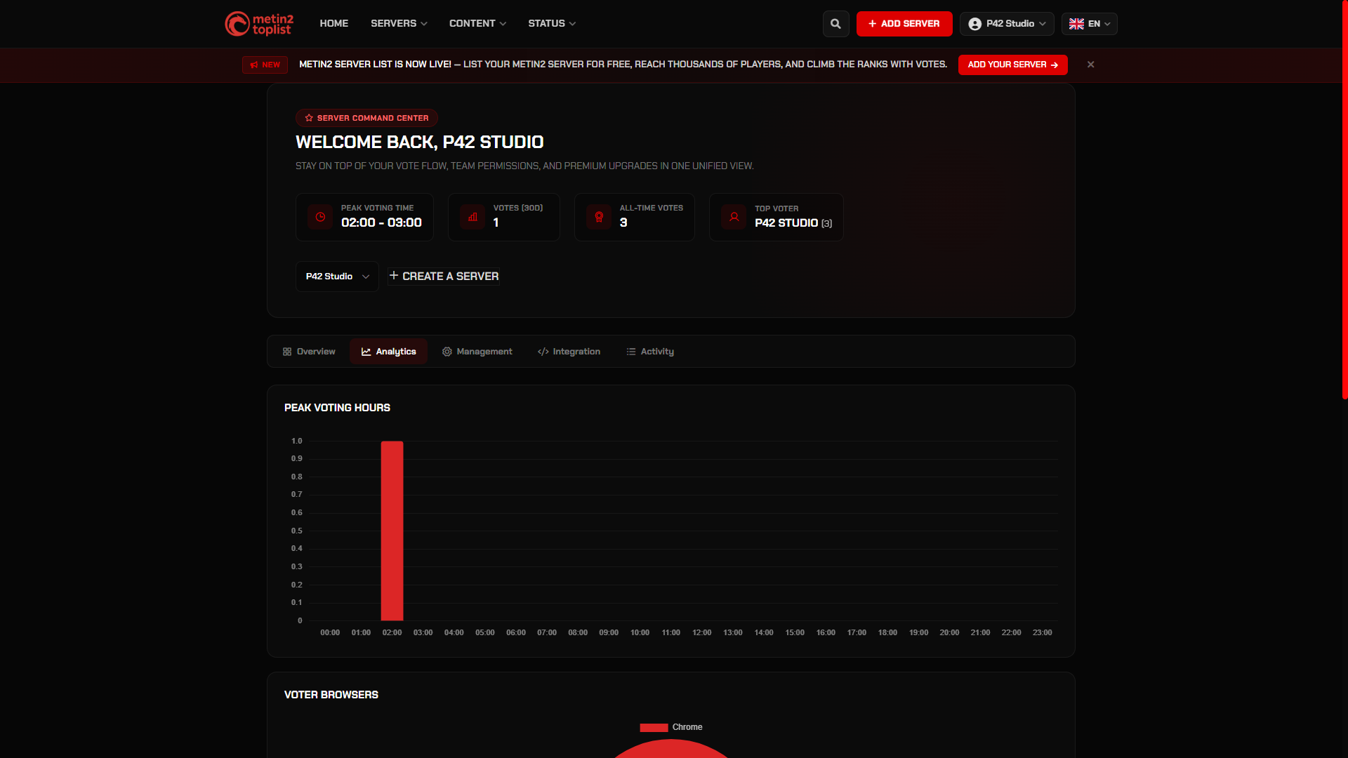The width and height of the screenshot is (1348, 758).
Task: Switch to the Activity tab
Action: (x=650, y=352)
